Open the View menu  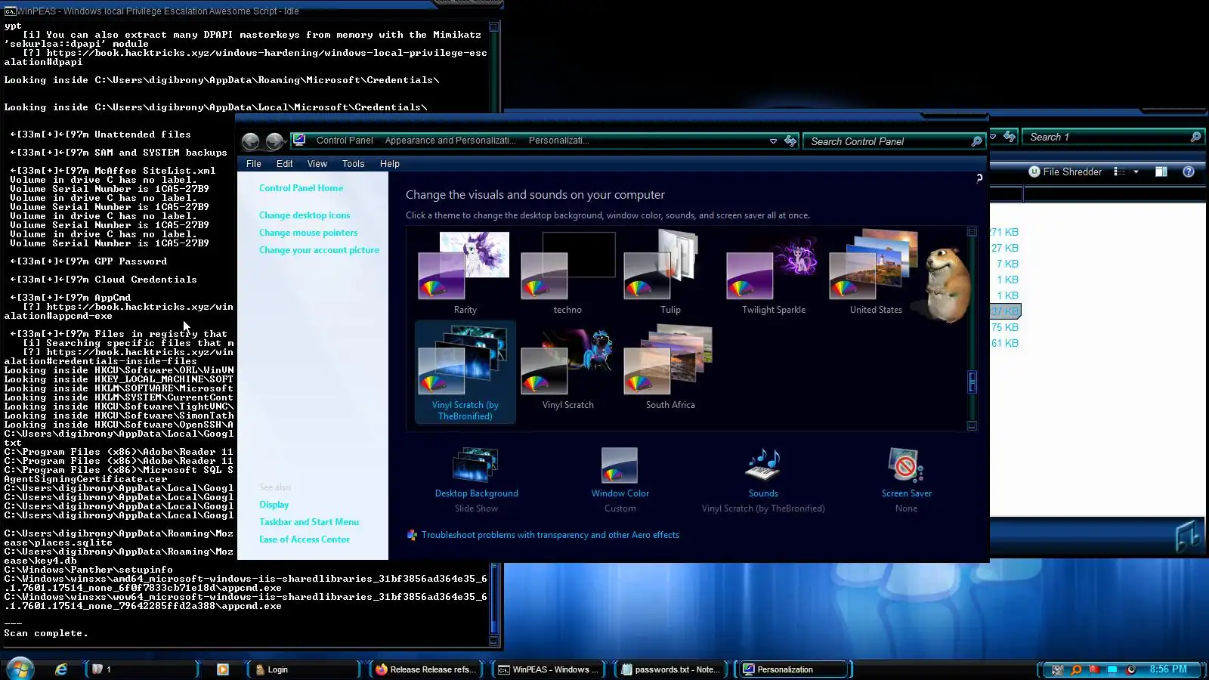(317, 164)
